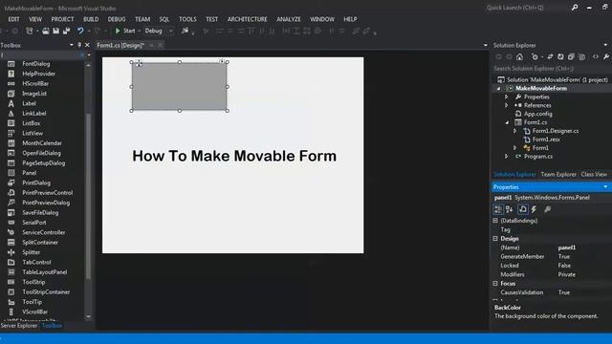The image size is (612, 344).
Task: Click the Refresh icon in Solution Explorer
Action: point(560,57)
